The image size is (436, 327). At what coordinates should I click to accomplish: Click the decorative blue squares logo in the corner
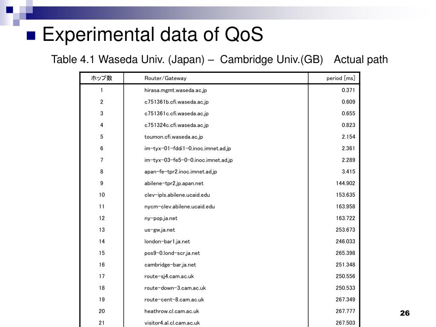tap(17, 12)
